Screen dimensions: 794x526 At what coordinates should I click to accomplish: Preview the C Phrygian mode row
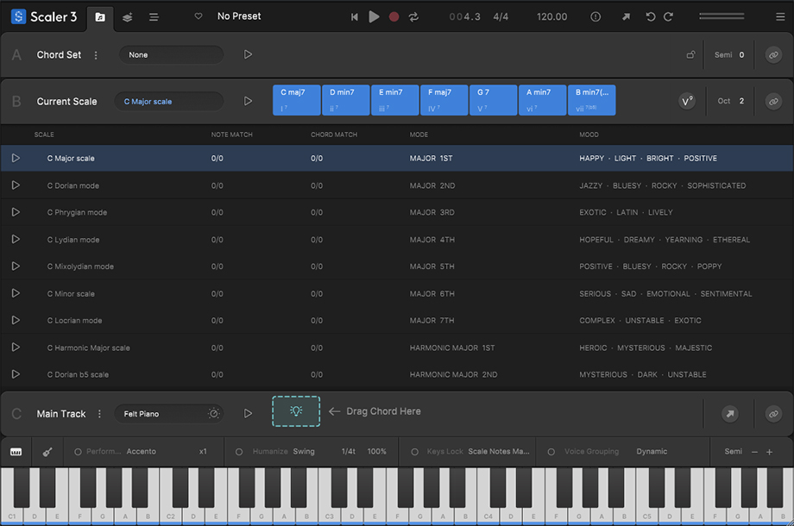click(16, 212)
